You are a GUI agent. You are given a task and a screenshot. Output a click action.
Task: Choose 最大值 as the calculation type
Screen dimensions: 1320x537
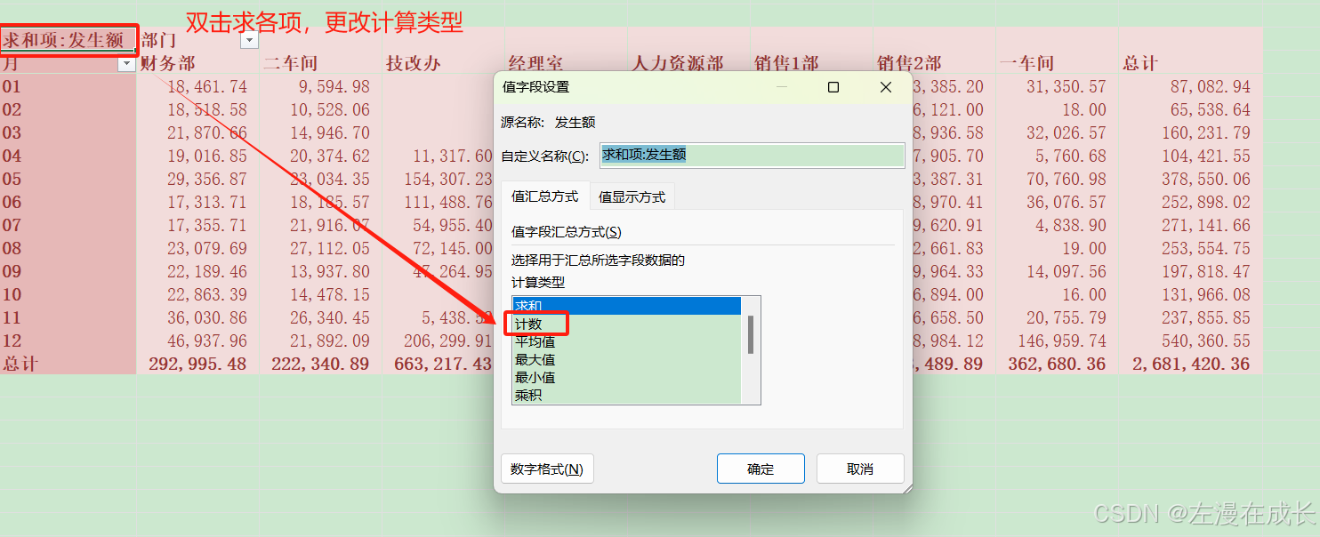(627, 360)
